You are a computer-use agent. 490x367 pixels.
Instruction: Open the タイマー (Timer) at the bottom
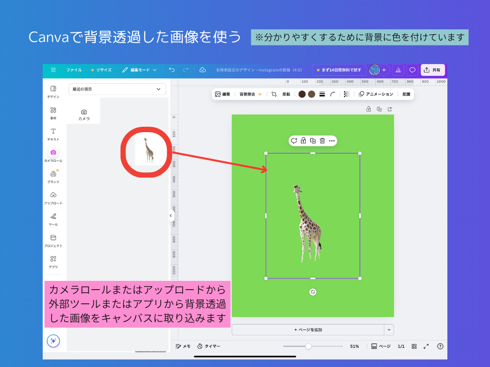point(208,346)
